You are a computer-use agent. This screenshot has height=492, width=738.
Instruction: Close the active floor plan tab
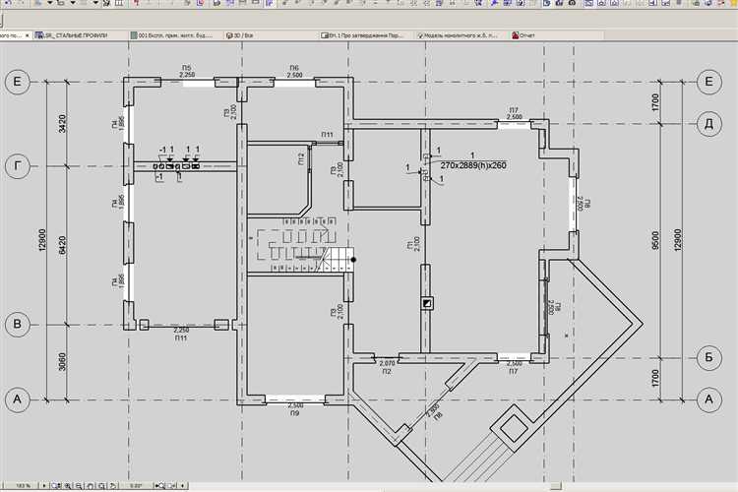[x=28, y=35]
